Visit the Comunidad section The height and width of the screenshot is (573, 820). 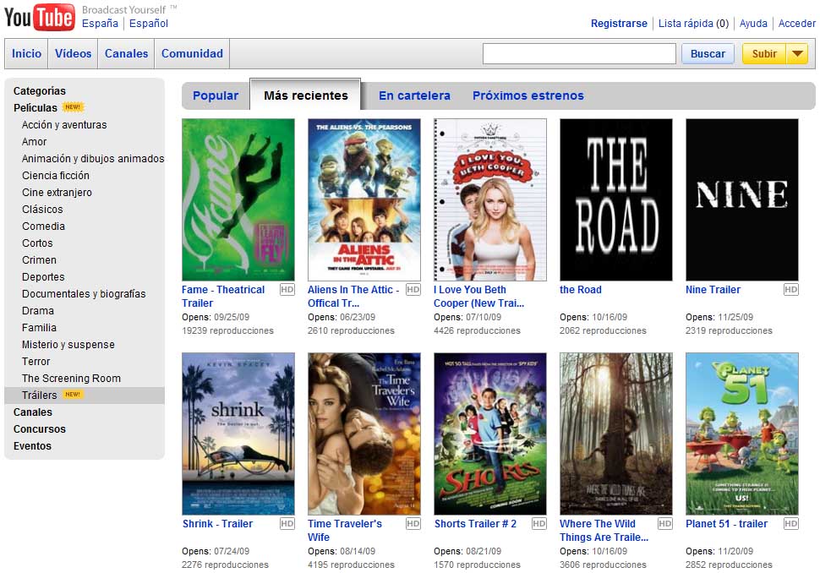192,53
